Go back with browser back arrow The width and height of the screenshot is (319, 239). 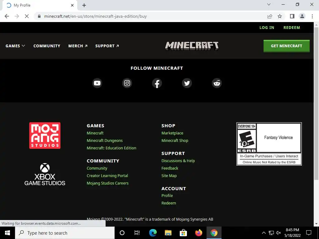7,16
